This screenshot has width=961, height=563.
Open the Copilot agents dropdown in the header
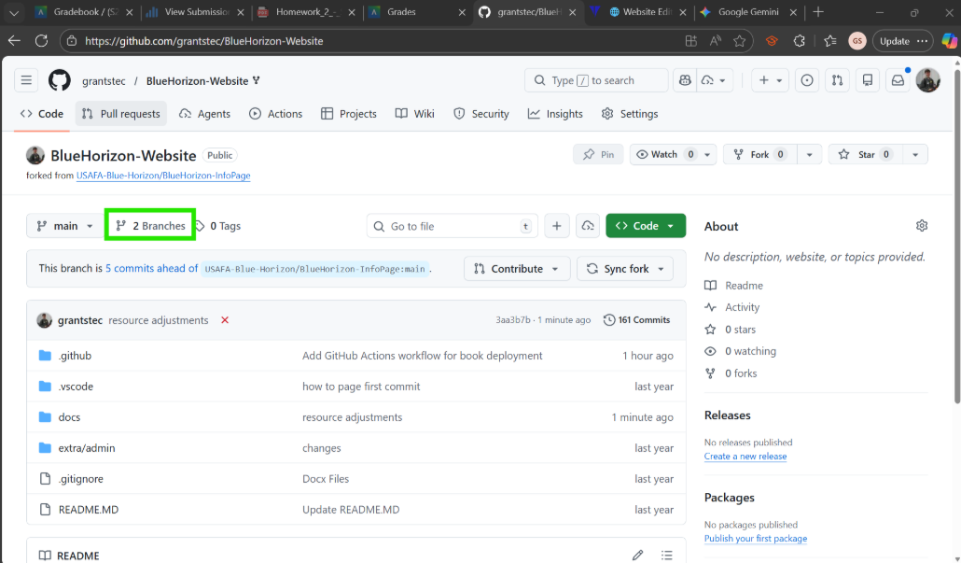pyautogui.click(x=714, y=80)
